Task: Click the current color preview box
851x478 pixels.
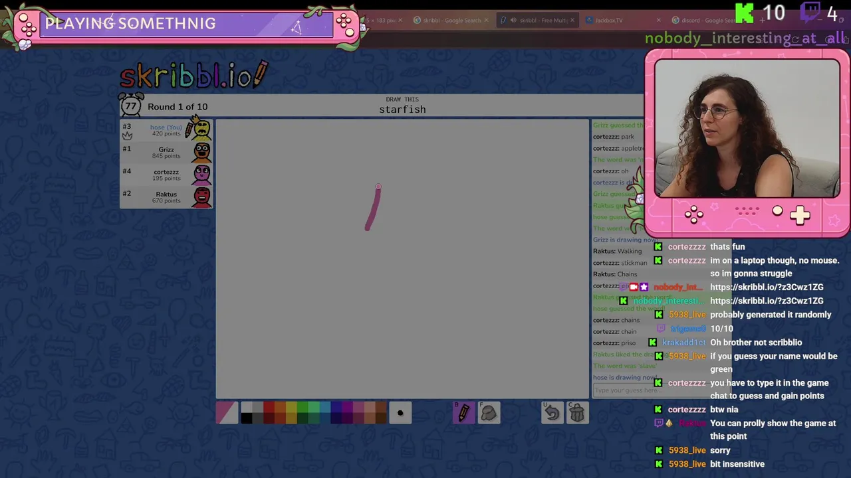Action: (227, 413)
